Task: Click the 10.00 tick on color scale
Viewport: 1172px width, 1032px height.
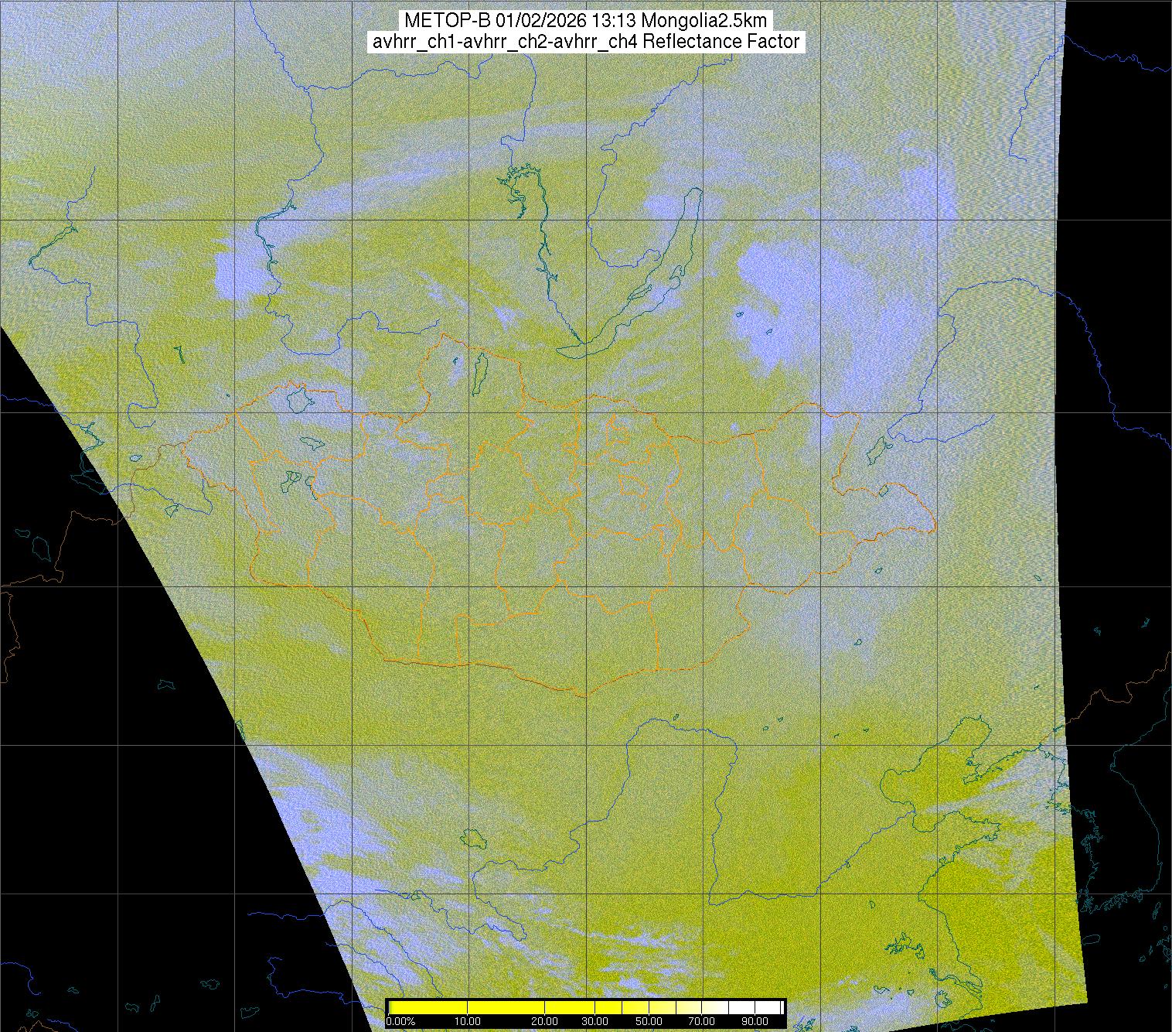Action: 467,1022
